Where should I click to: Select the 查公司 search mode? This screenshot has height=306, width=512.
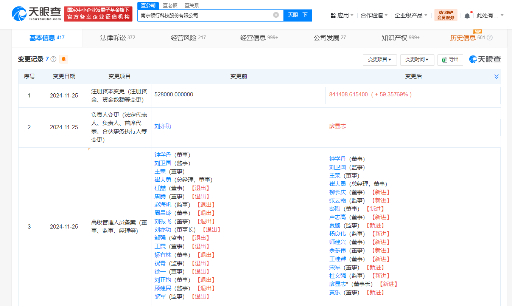[148, 5]
